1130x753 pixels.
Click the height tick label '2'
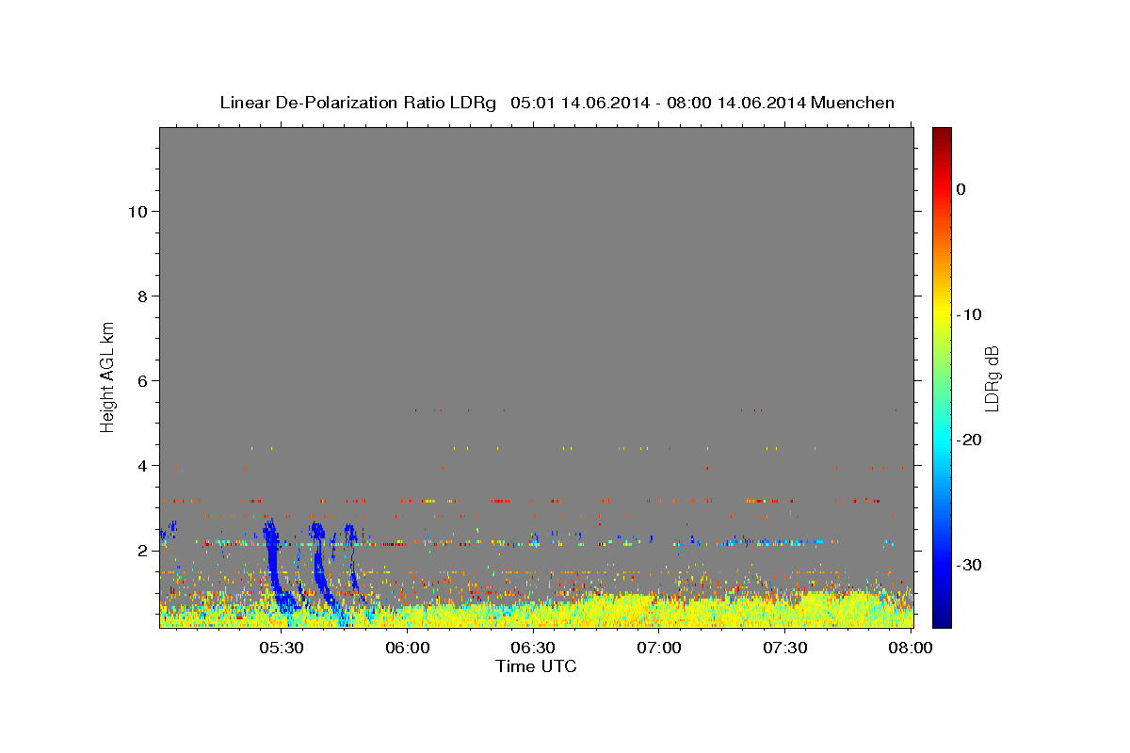tap(143, 550)
